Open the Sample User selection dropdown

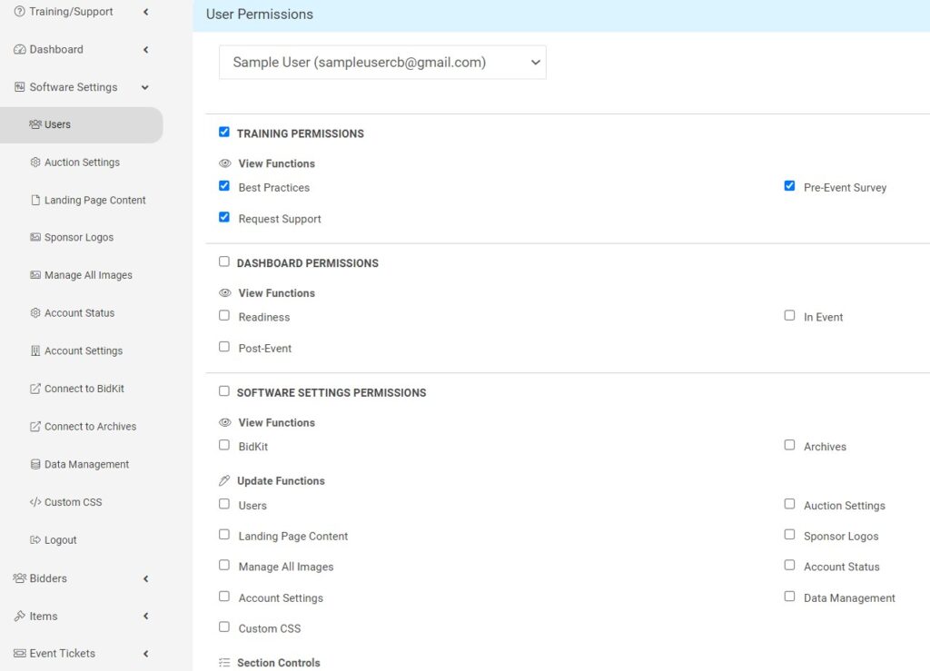[382, 63]
